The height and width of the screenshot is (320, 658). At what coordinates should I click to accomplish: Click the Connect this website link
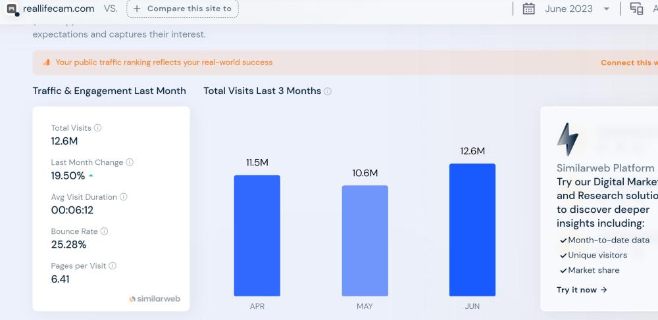point(628,63)
